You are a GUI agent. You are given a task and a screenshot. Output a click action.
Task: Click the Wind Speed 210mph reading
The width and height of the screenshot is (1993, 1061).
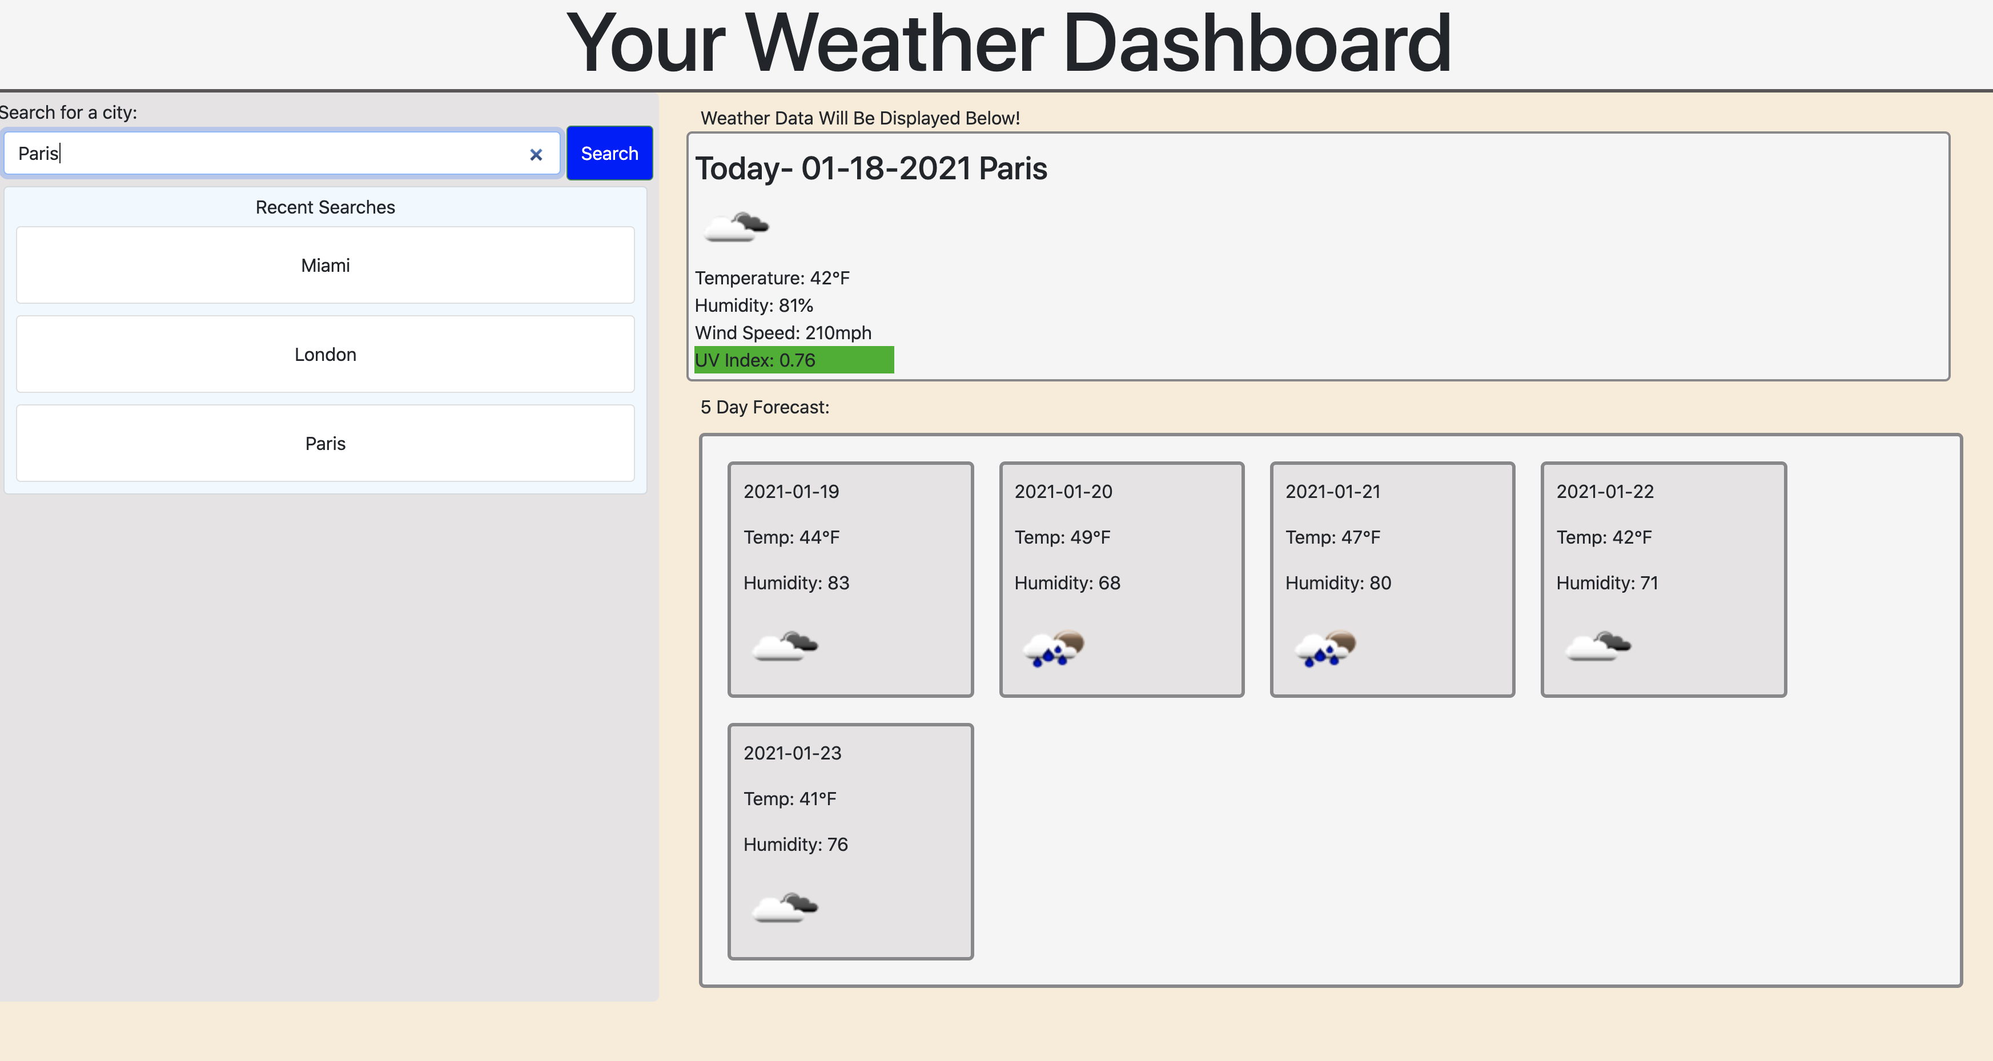782,333
